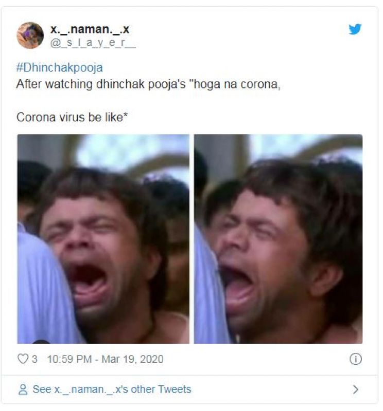
Task: Click the right chevron arrow in footer
Action: [356, 389]
